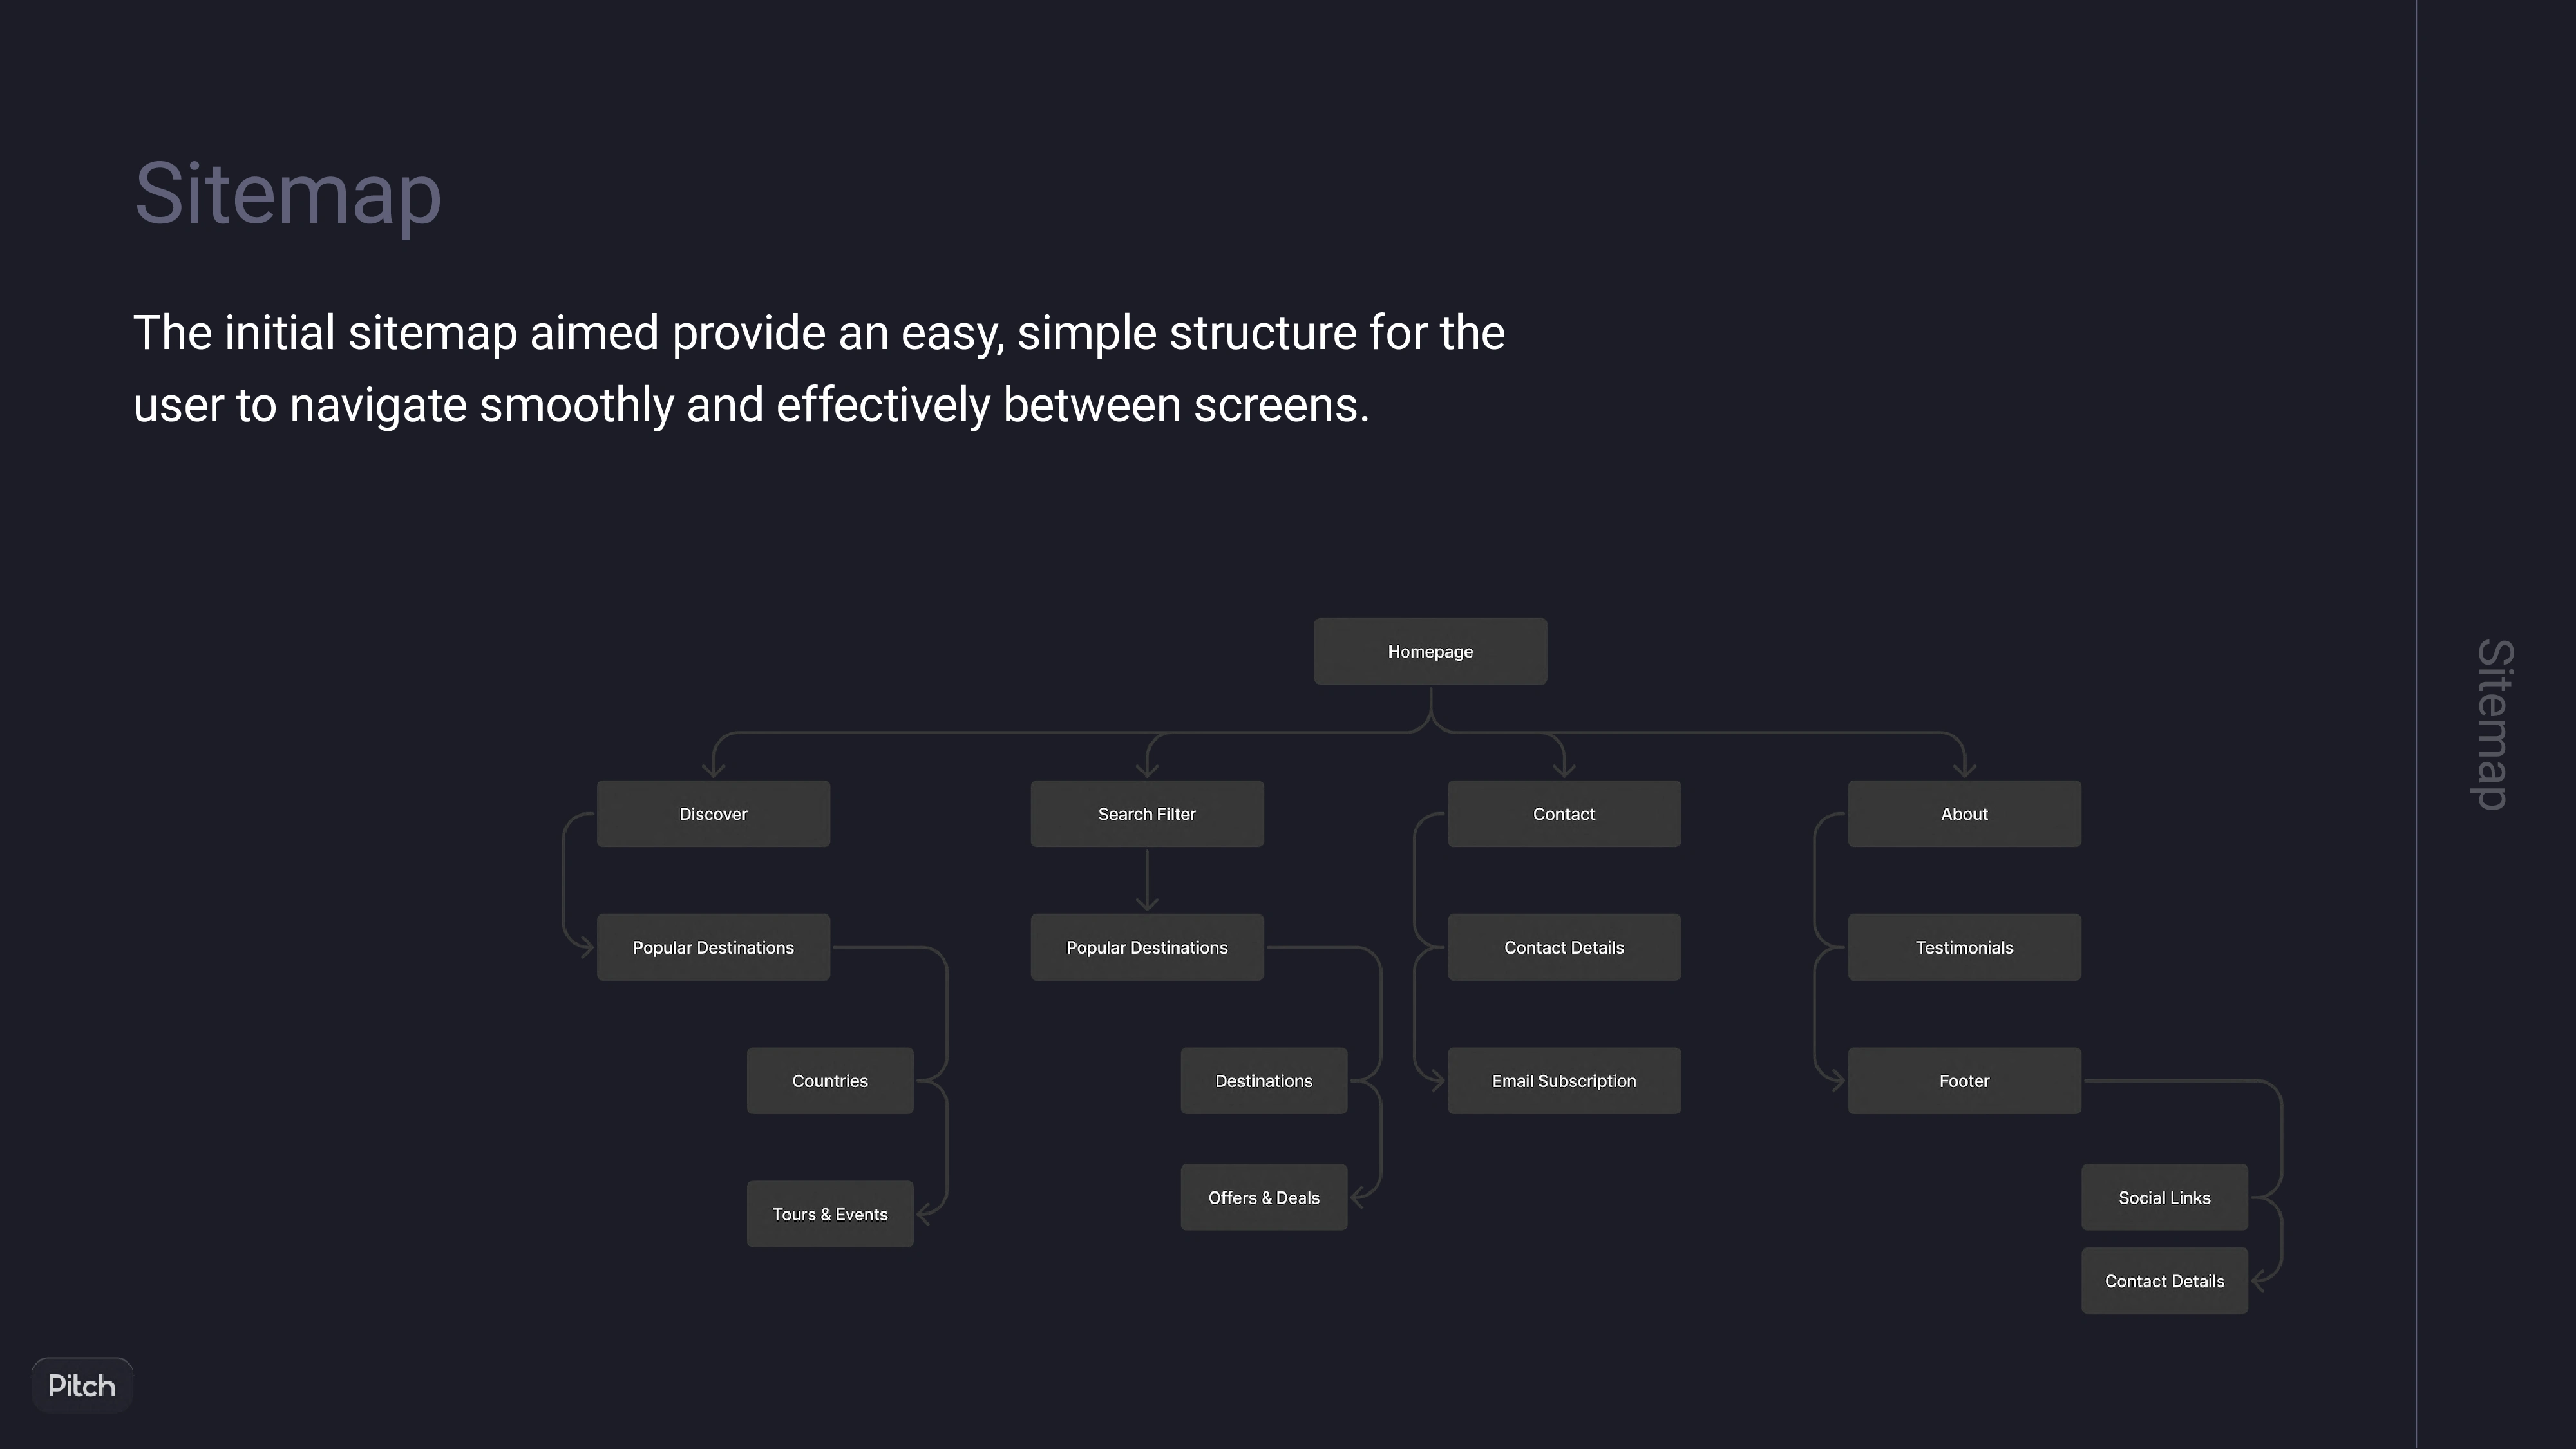Click the Pitch logo badge
Image resolution: width=2576 pixels, height=1449 pixels.
pyautogui.click(x=82, y=1385)
